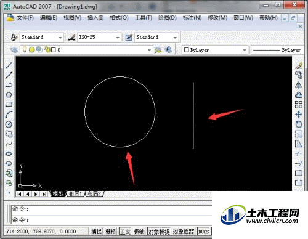
Task: Open the ByLayer linetype dropdown
Action: 277,50
